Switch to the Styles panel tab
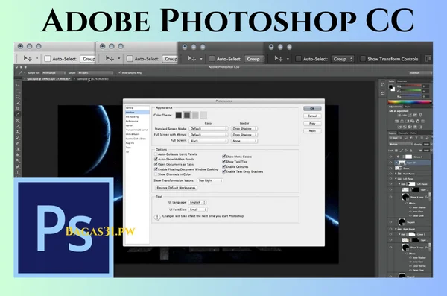The image size is (447, 296). [408, 107]
